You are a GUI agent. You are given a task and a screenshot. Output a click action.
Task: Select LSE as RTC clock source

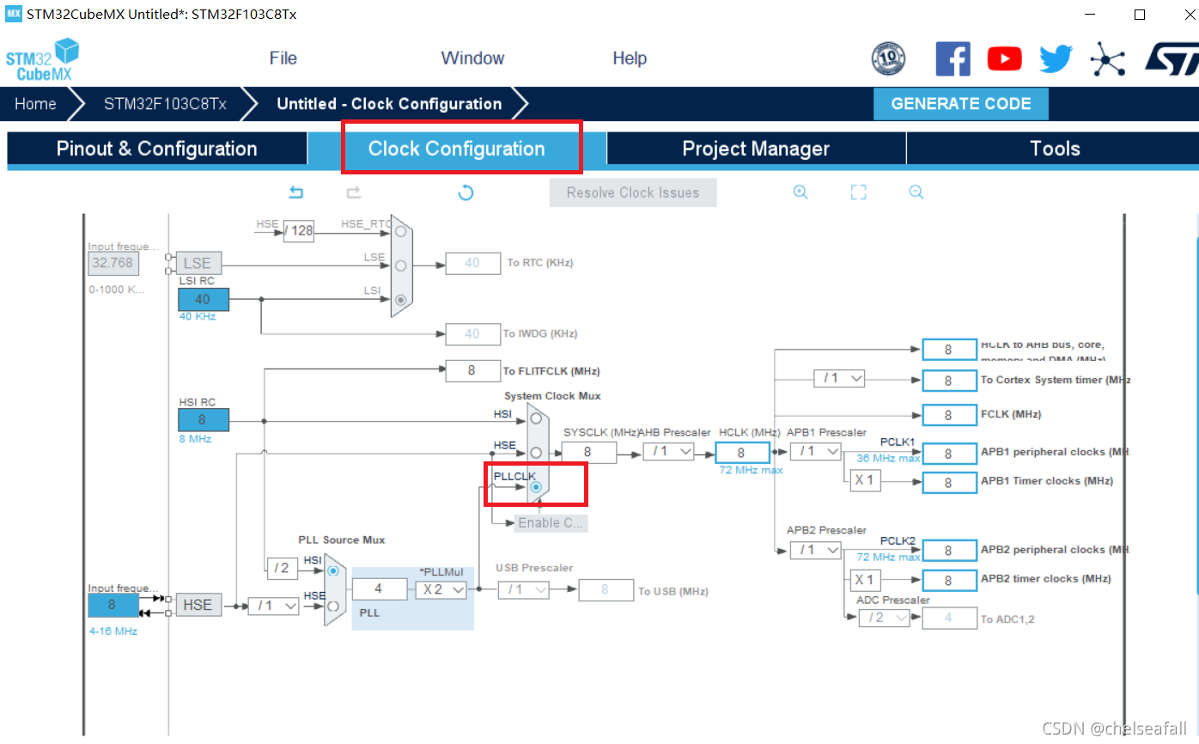tap(400, 265)
